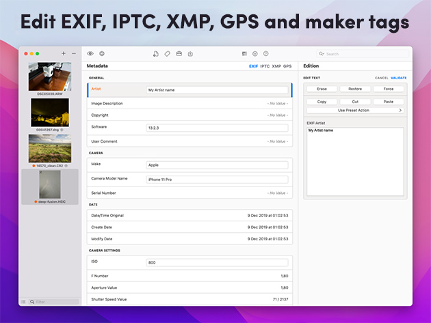The image size is (431, 323).
Task: Switch to the IPTC tab
Action: click(265, 66)
